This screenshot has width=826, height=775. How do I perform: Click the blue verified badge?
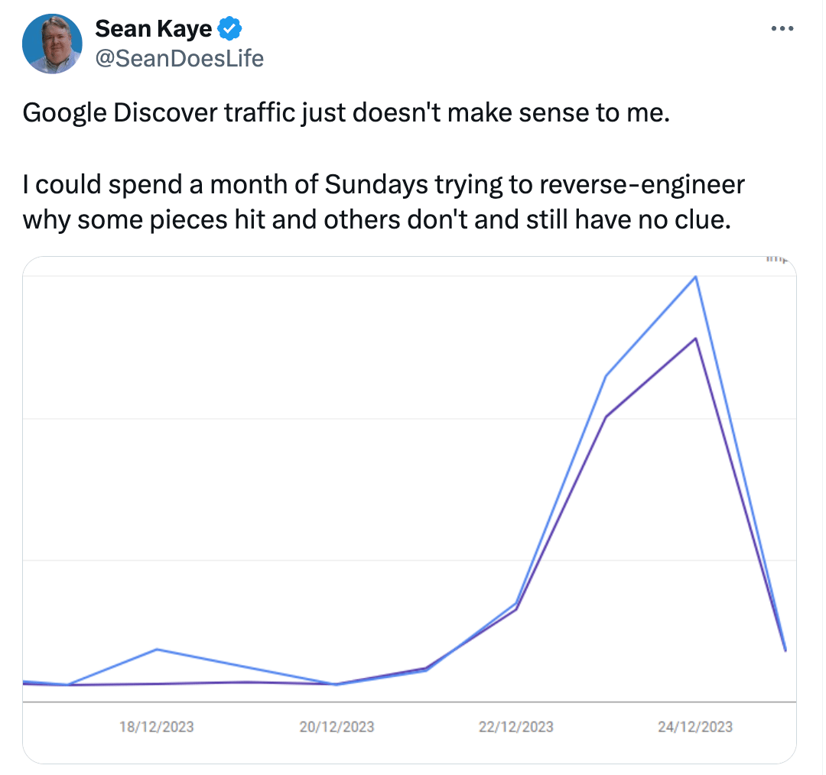[x=229, y=28]
